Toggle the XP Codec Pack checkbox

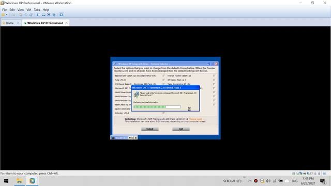click(214, 80)
